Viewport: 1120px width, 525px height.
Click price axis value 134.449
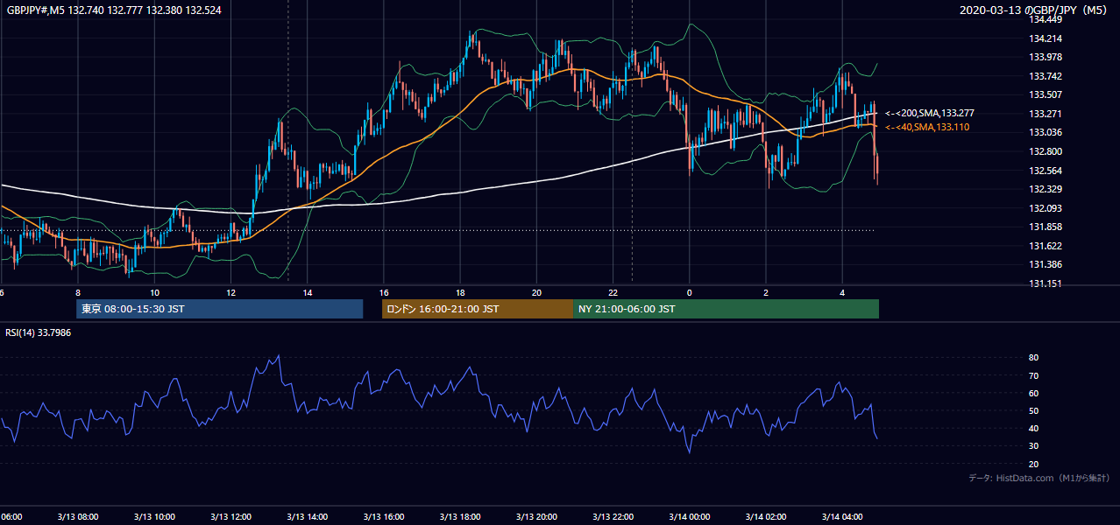click(1046, 19)
